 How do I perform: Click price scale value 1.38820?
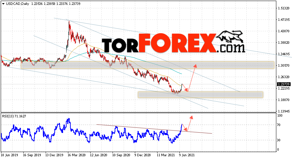[x=284, y=43]
